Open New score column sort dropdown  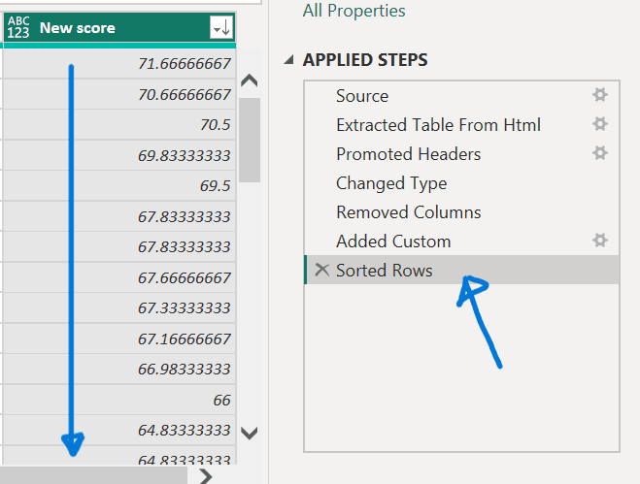(221, 28)
